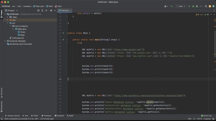
Task: Click company breadcrumb in navigation bar
Action: coord(27,6)
